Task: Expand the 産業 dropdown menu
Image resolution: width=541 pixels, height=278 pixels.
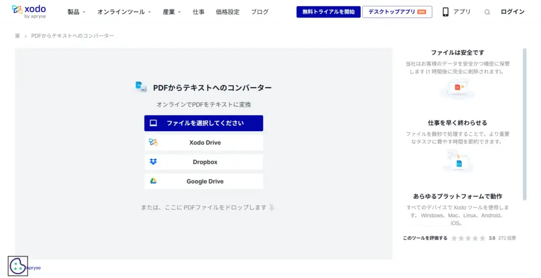Action: (x=172, y=12)
